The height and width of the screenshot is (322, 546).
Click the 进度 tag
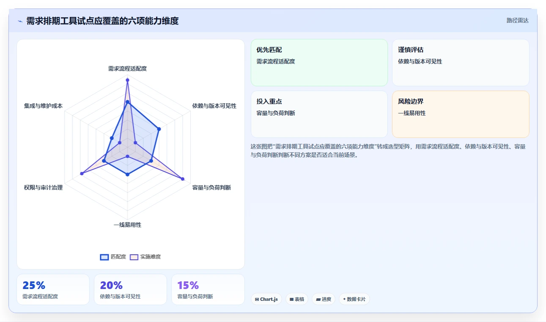[324, 299]
